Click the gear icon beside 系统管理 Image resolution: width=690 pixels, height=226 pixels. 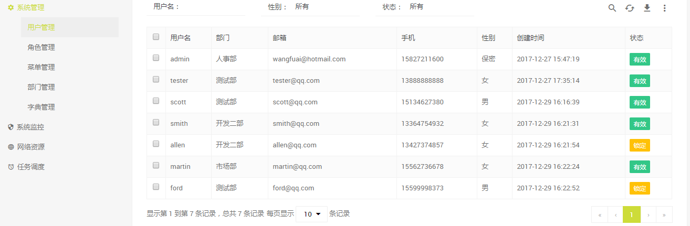11,8
